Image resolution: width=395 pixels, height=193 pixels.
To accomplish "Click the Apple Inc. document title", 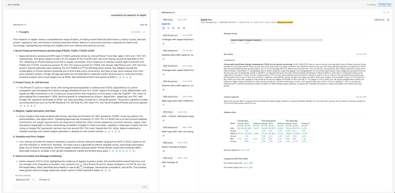I will click(207, 20).
